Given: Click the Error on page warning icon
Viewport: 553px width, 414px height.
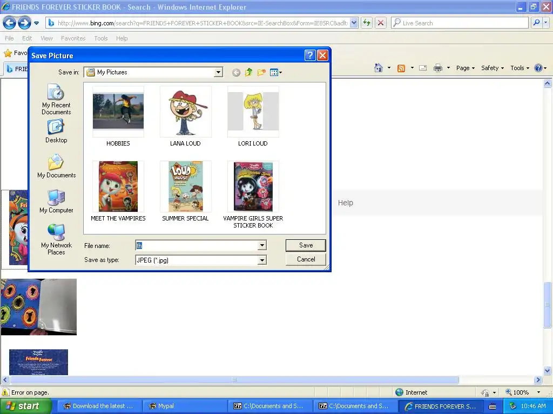Looking at the screenshot, I should pos(5,392).
